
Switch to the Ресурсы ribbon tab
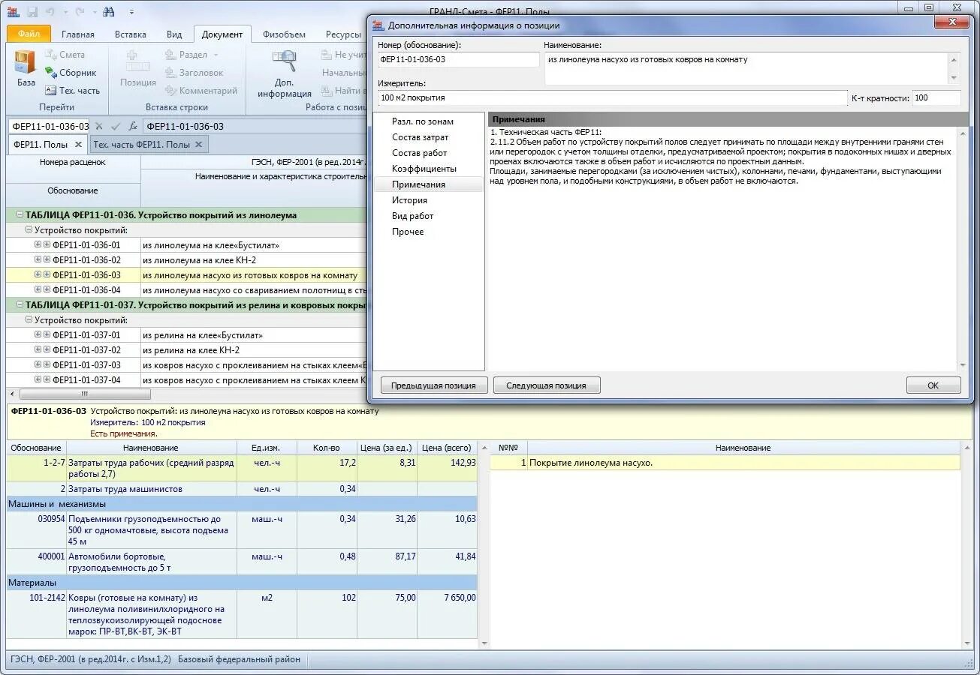click(x=343, y=34)
